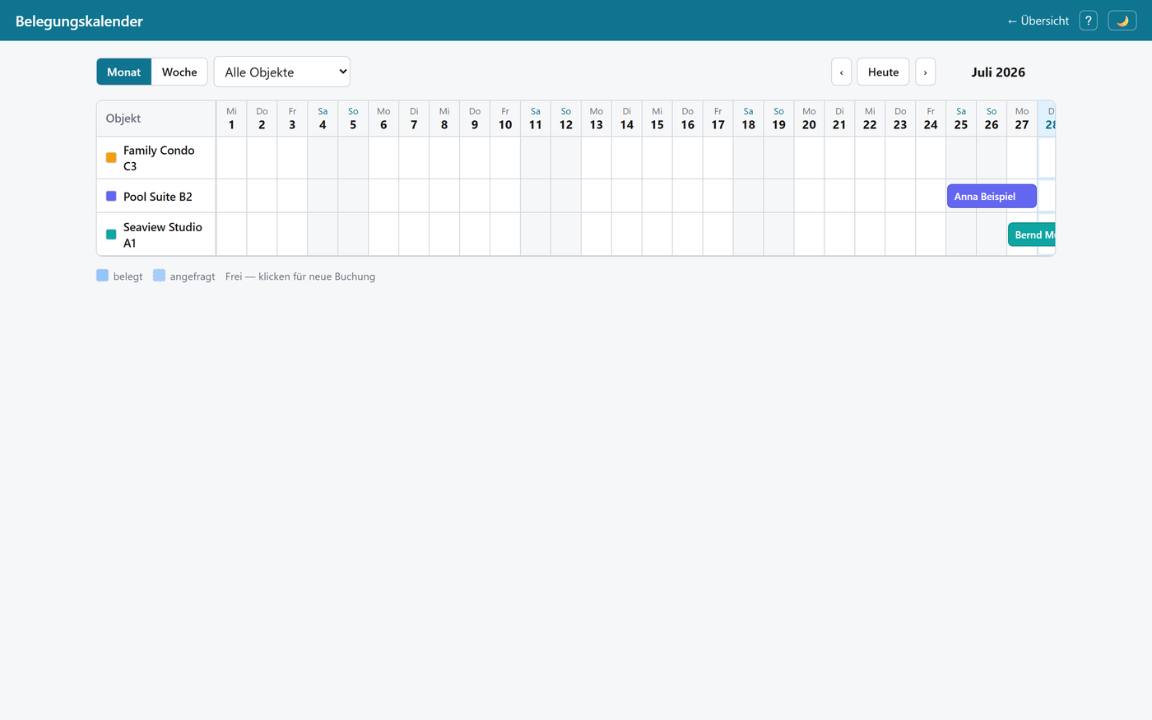Click free cell for Family Condo C3 on day 22
The width and height of the screenshot is (1152, 720).
point(870,158)
